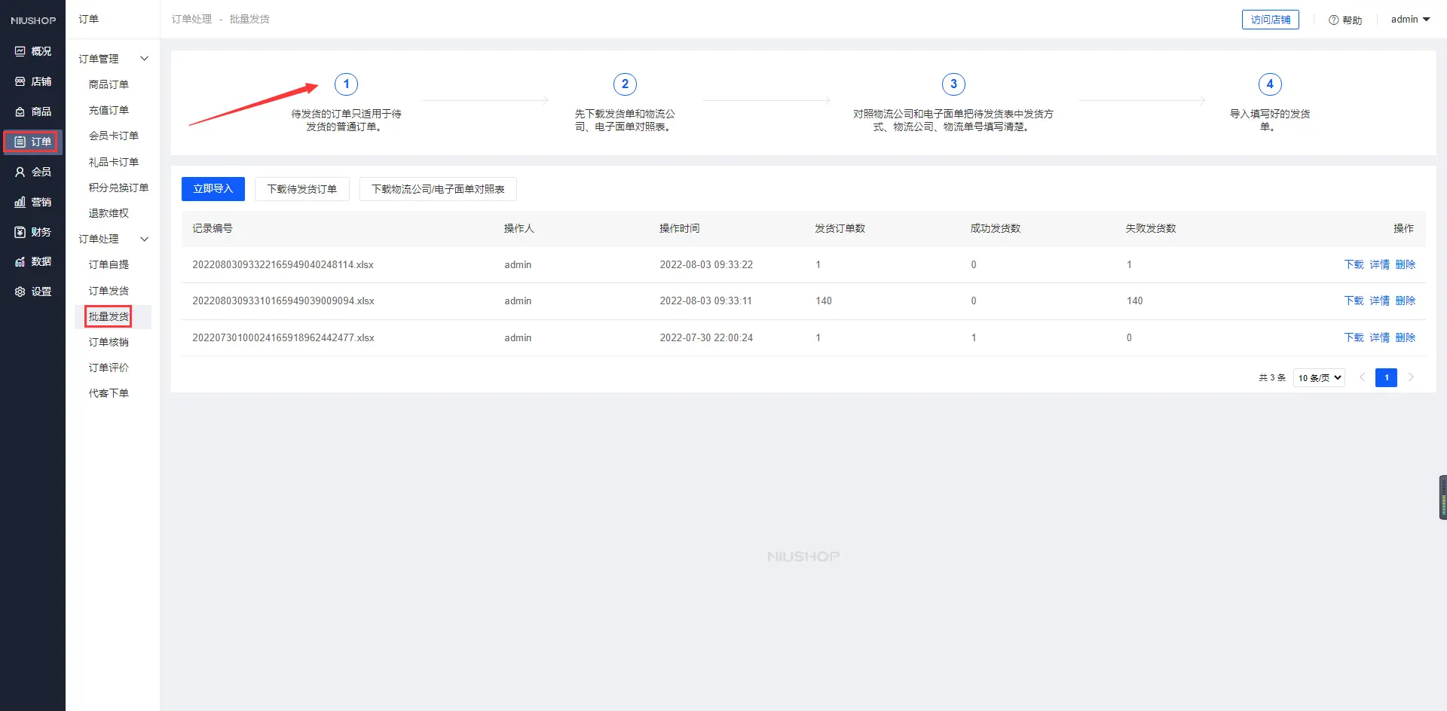Go to the next pagination page arrow

pyautogui.click(x=1411, y=377)
